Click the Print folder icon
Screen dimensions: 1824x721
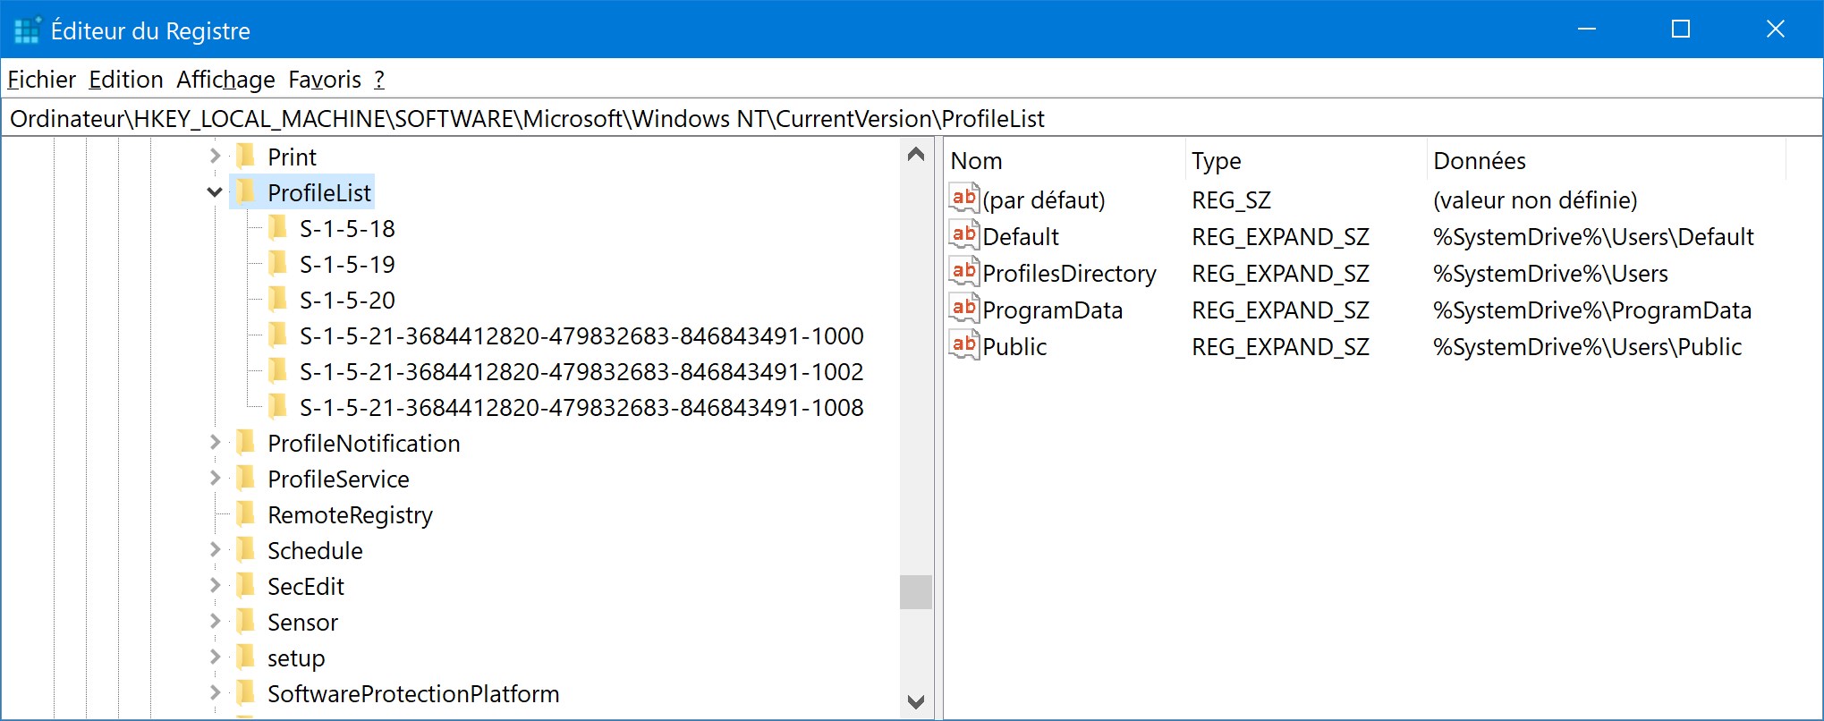pos(246,157)
